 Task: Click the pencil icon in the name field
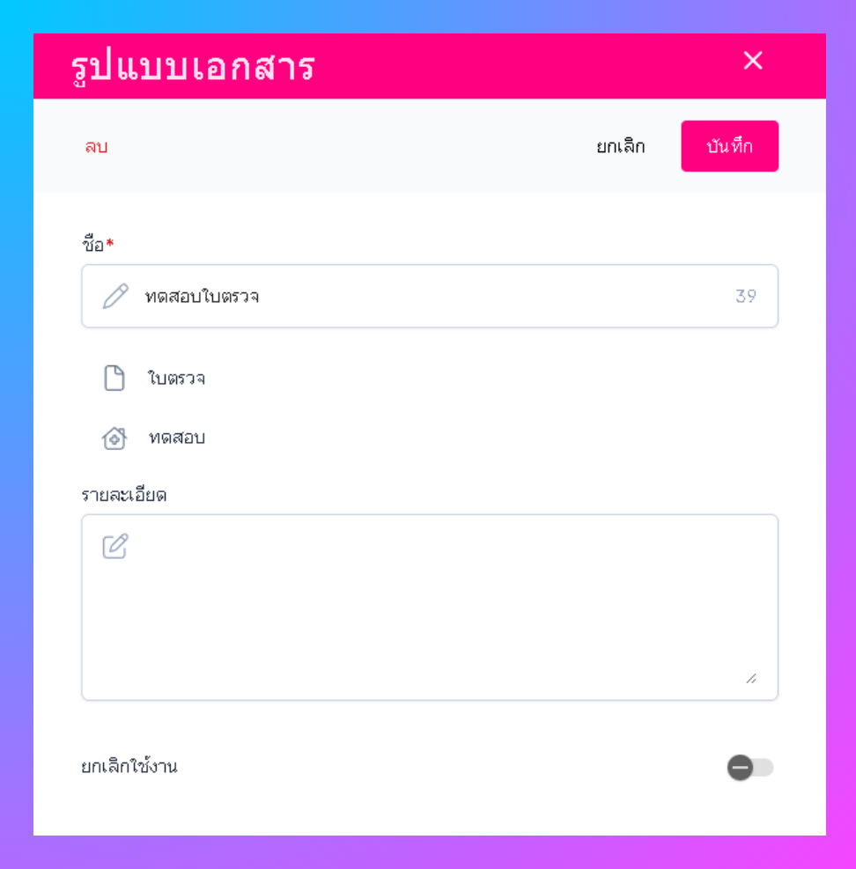click(115, 296)
